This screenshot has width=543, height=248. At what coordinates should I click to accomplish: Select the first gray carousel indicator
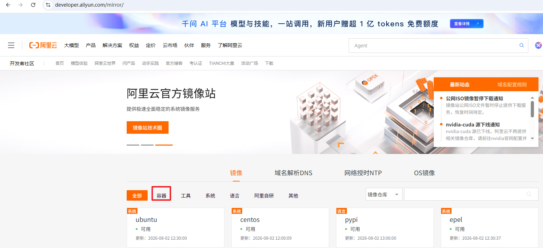[133, 145]
